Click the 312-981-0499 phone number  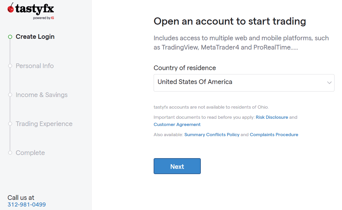click(27, 204)
